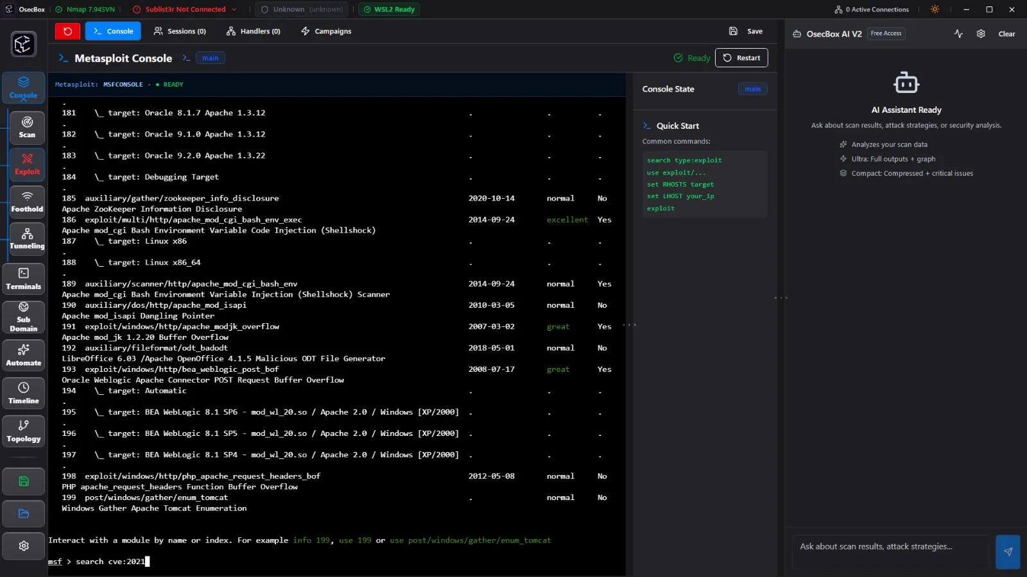Click the Ready status indicator
1027x577 pixels.
point(691,58)
